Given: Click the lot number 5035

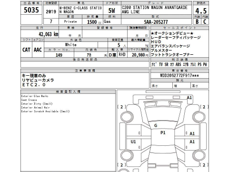Looking at the screenshot, I should click(31, 10).
